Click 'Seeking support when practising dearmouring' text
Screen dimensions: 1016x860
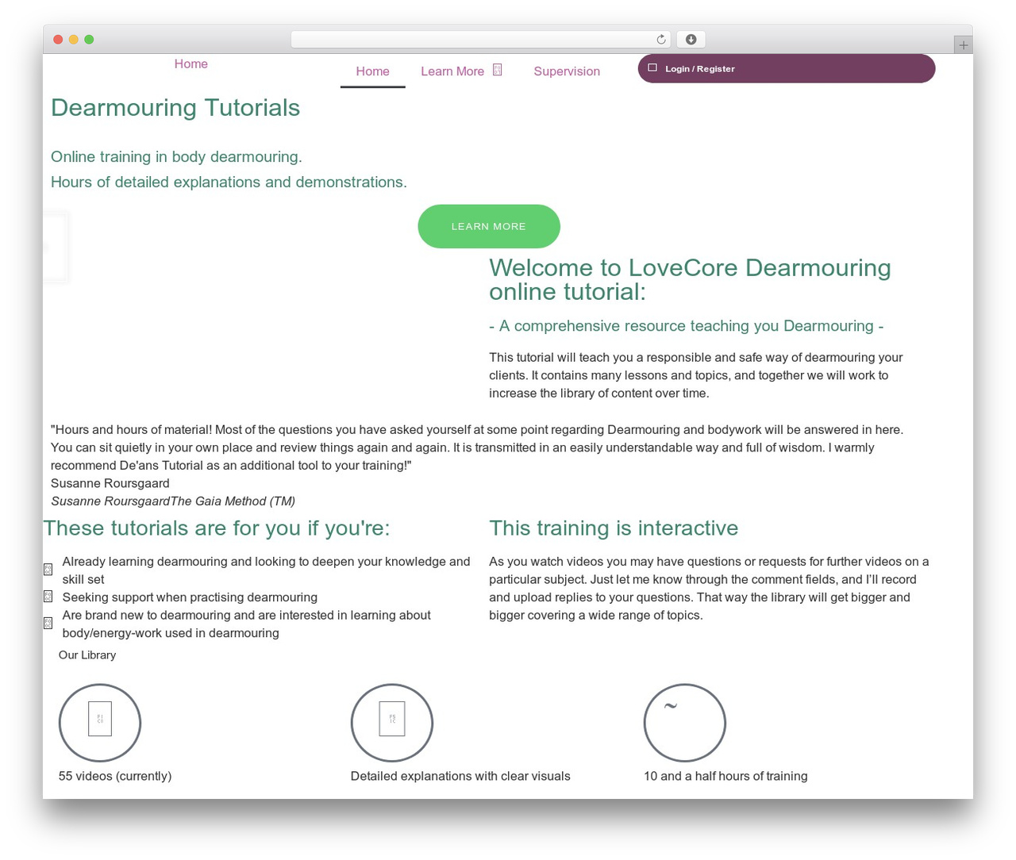coord(190,597)
